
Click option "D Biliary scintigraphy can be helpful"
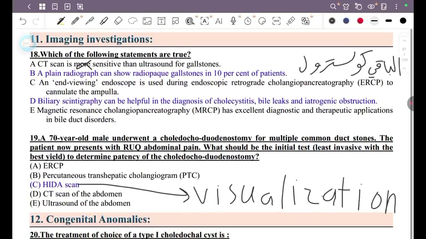coord(203,101)
